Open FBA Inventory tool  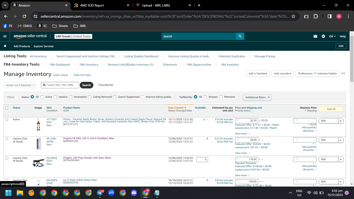click(89, 65)
